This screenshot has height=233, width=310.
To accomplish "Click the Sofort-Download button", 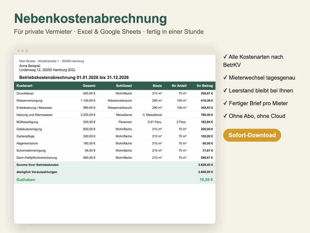I will pyautogui.click(x=252, y=135).
